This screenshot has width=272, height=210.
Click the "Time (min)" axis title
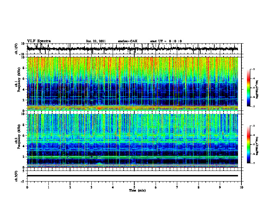(x=137, y=190)
